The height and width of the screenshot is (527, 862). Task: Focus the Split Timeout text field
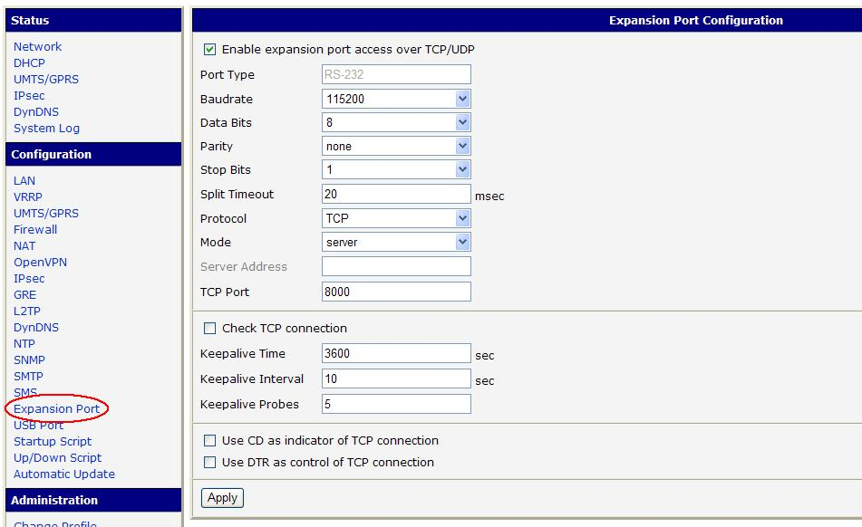click(x=396, y=194)
